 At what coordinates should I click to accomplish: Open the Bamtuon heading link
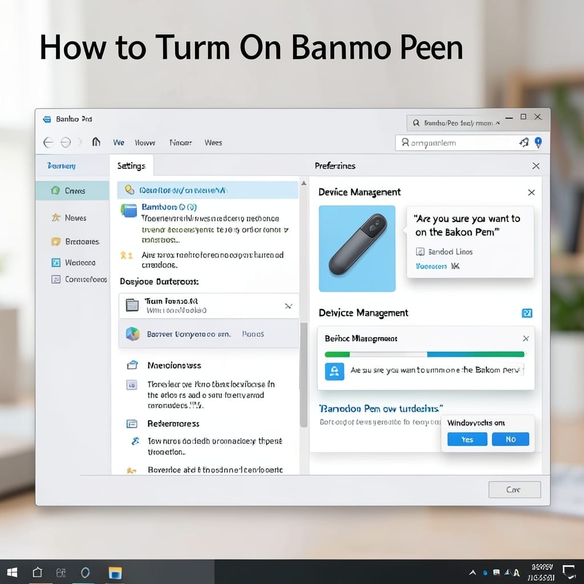coord(169,207)
